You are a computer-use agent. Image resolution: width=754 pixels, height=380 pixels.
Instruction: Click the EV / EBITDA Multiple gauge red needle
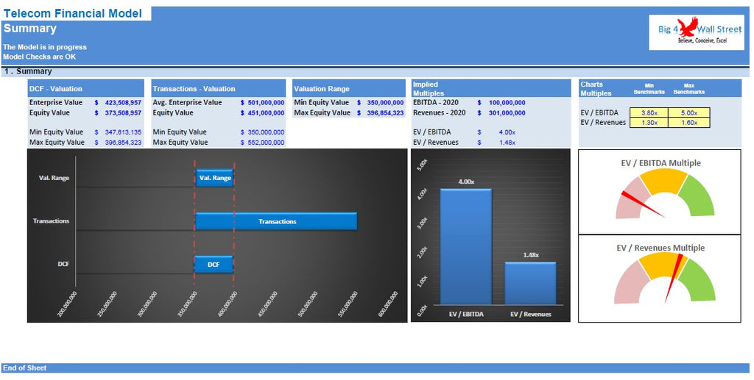[x=639, y=204]
